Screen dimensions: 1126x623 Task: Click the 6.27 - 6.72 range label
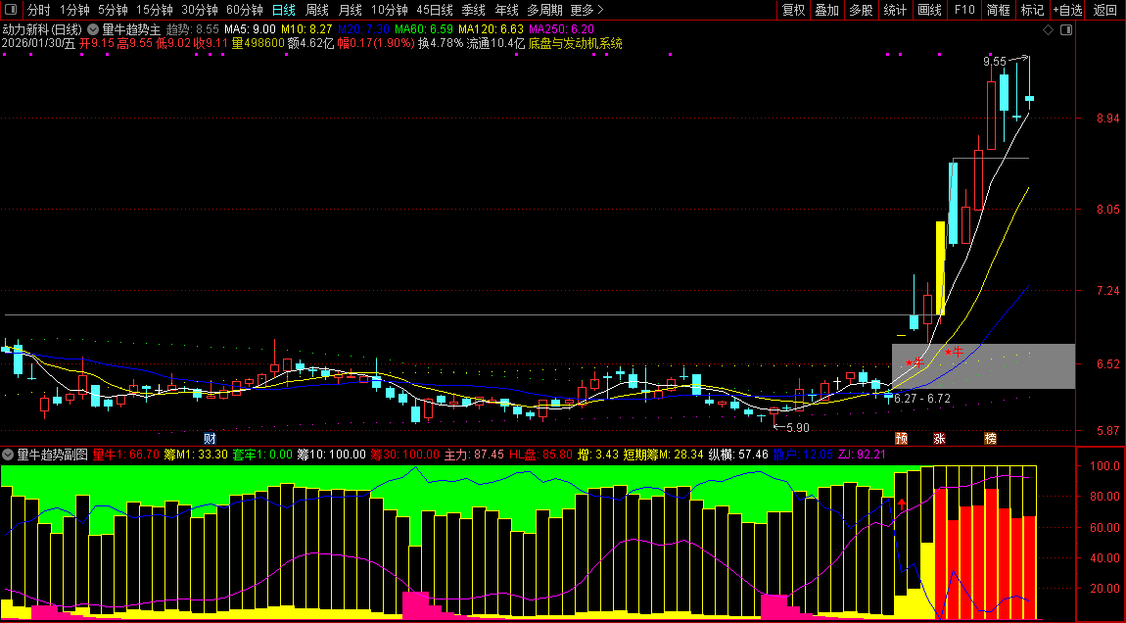click(922, 398)
